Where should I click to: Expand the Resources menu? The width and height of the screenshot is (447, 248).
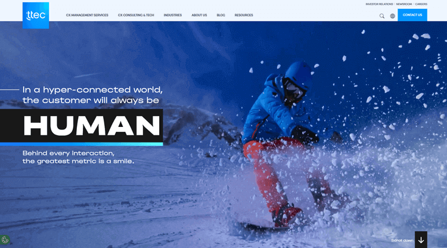click(244, 15)
